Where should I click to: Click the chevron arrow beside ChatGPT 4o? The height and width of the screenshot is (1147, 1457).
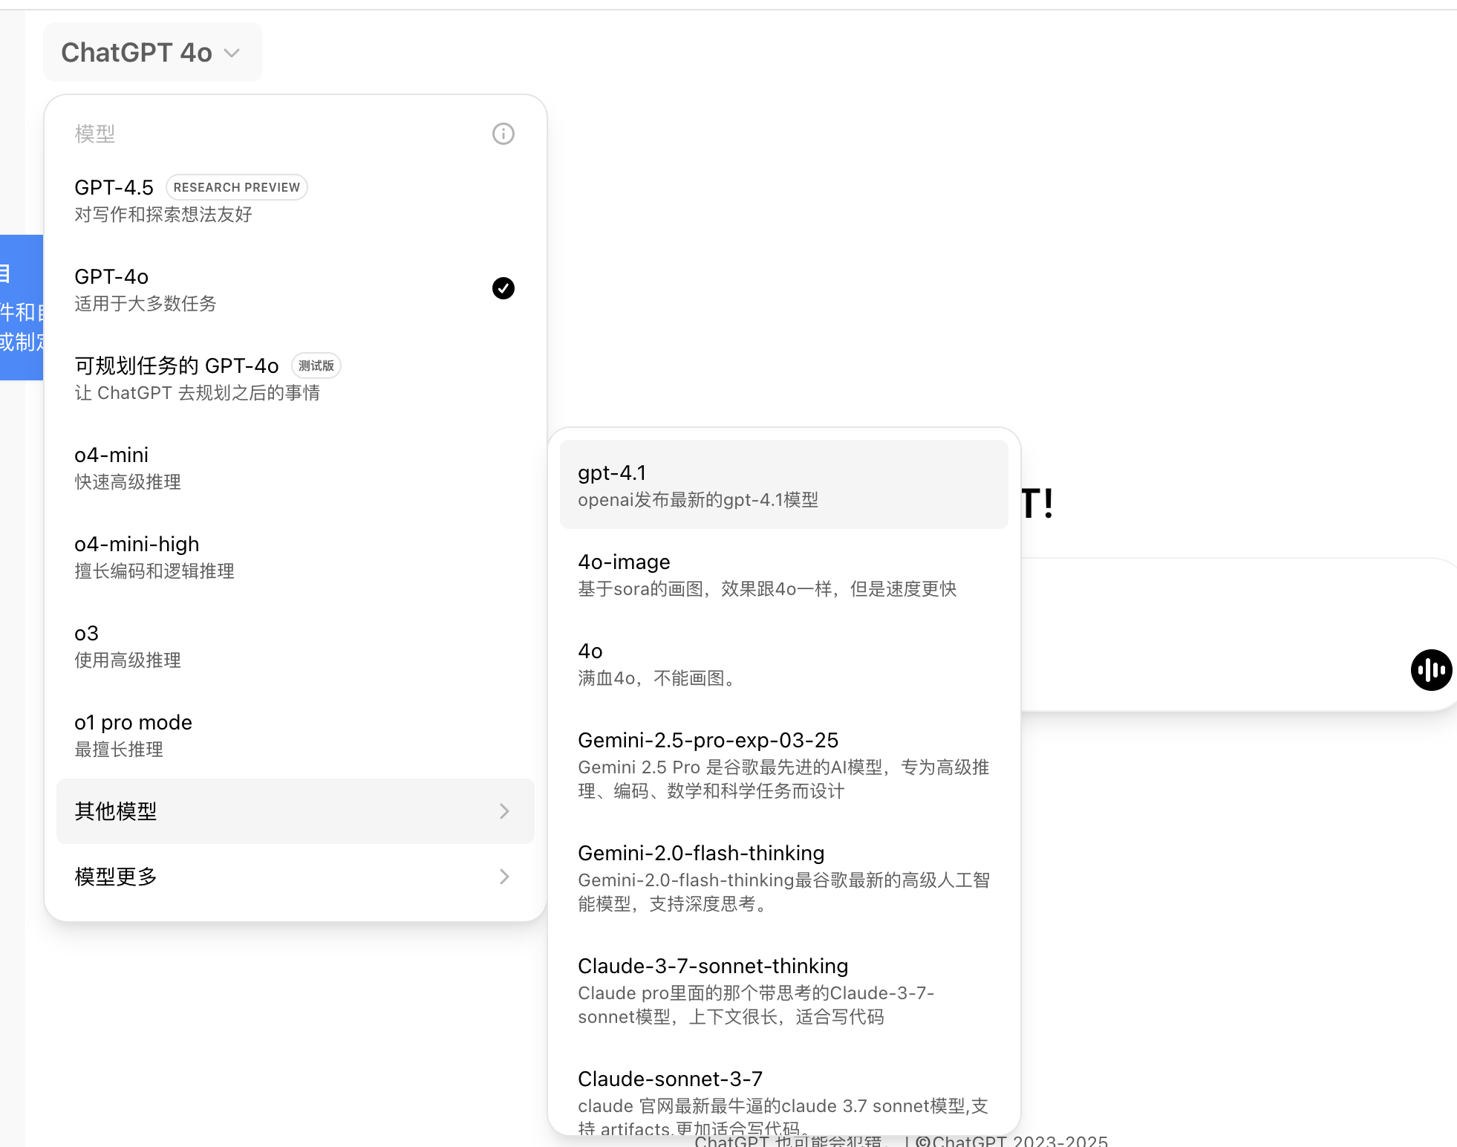point(232,53)
